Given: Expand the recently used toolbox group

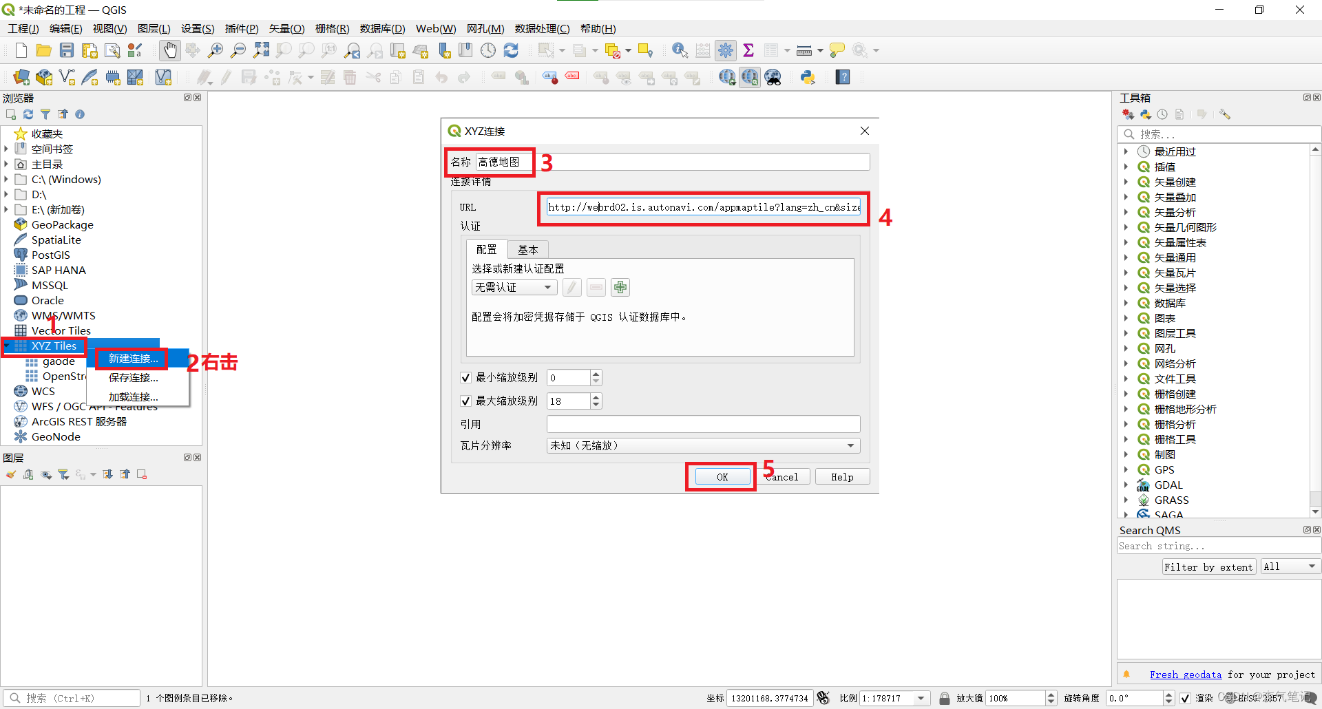Looking at the screenshot, I should 1126,151.
